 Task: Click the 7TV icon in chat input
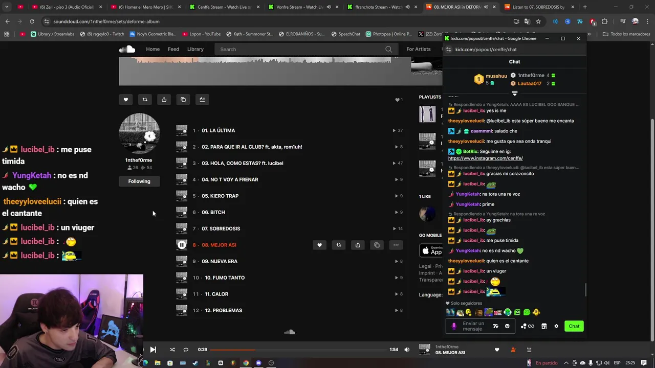[x=495, y=326]
